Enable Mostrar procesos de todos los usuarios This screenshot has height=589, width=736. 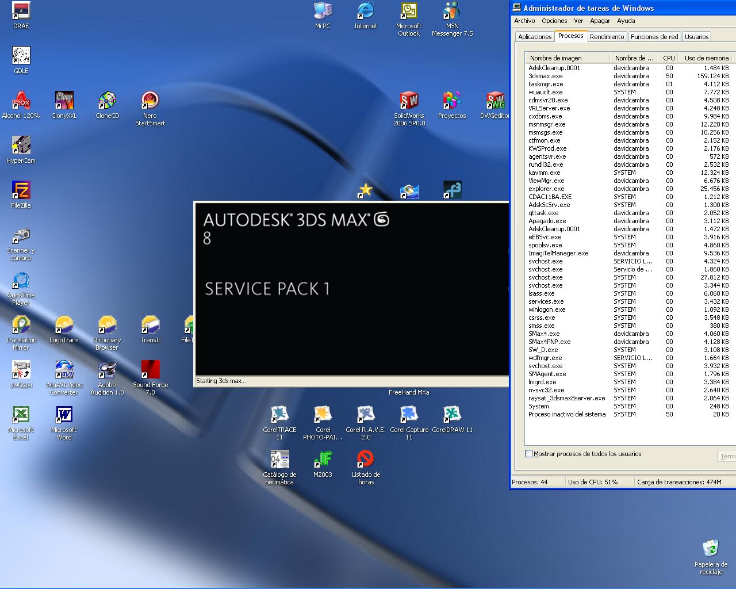click(529, 454)
